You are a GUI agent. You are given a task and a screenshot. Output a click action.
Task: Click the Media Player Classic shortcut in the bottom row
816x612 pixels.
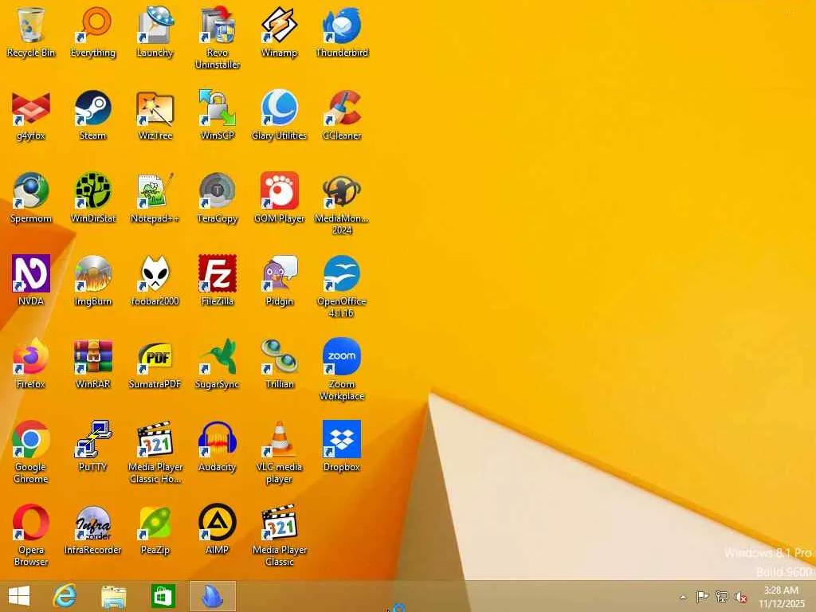280,535
